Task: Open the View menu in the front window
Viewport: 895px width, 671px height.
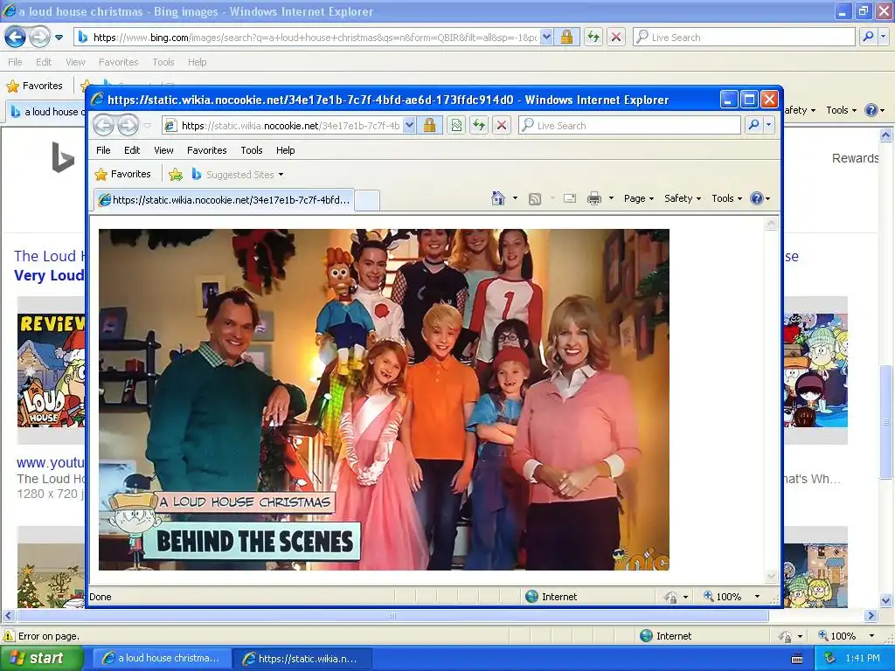Action: click(x=163, y=150)
